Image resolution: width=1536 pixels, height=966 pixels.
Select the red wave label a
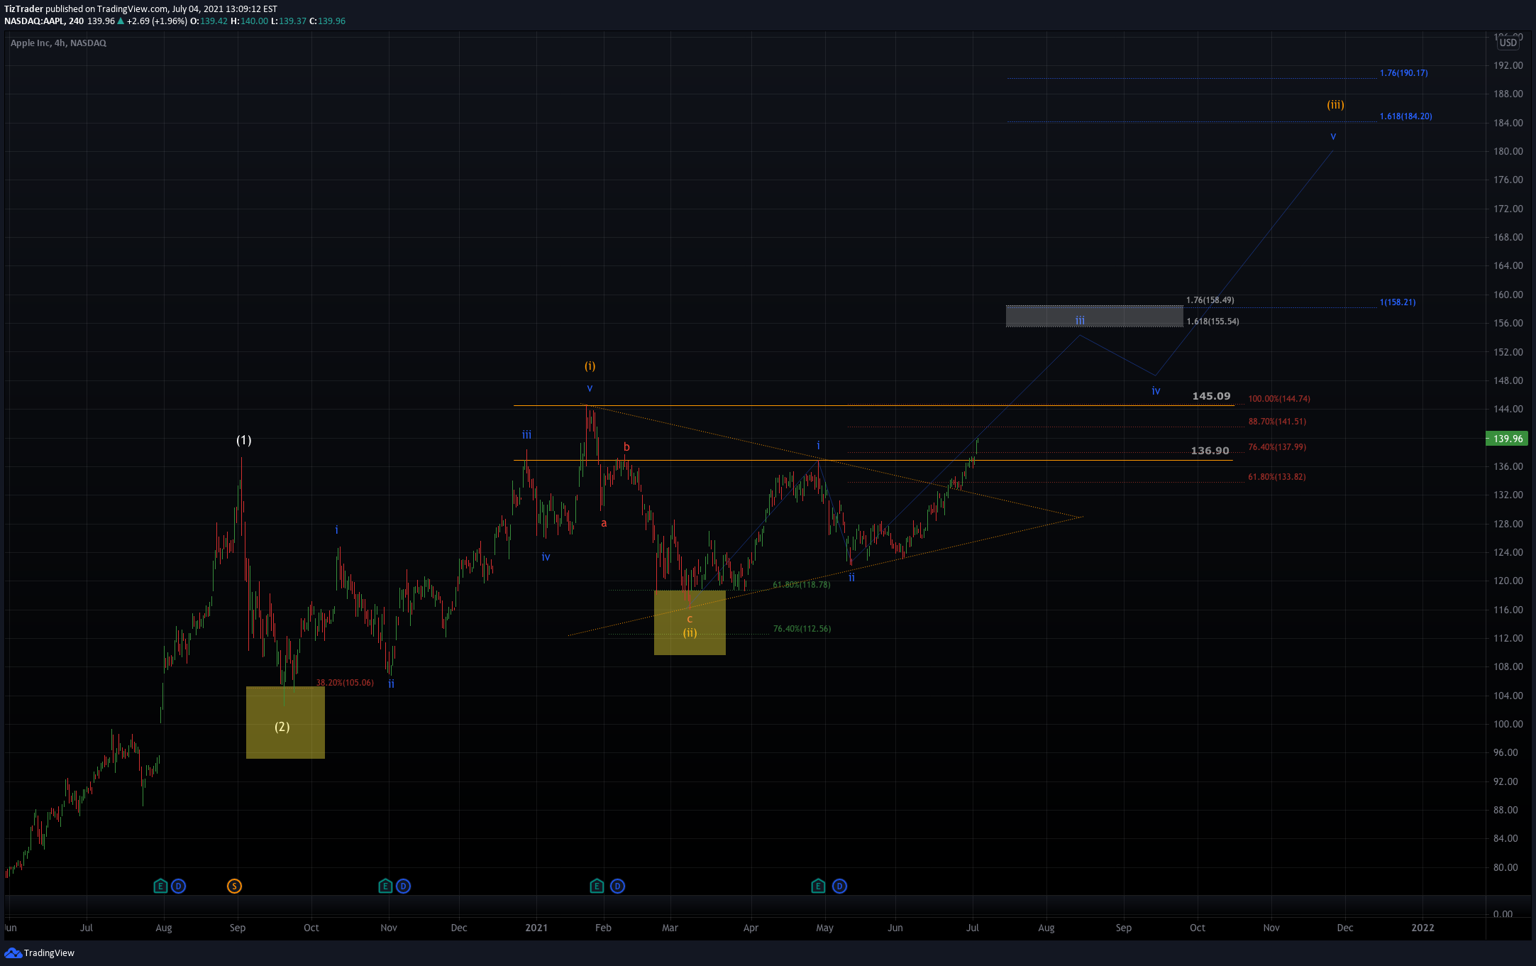[604, 523]
